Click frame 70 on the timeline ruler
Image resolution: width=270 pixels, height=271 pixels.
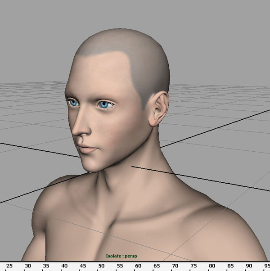click(175, 266)
